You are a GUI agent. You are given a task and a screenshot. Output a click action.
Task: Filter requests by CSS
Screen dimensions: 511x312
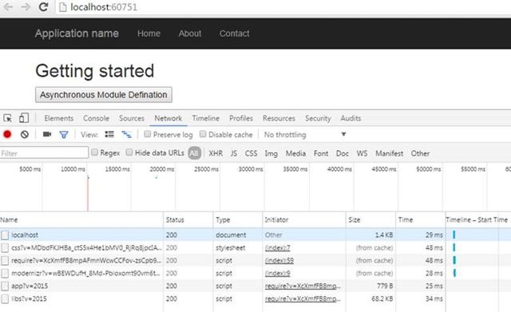coord(251,153)
